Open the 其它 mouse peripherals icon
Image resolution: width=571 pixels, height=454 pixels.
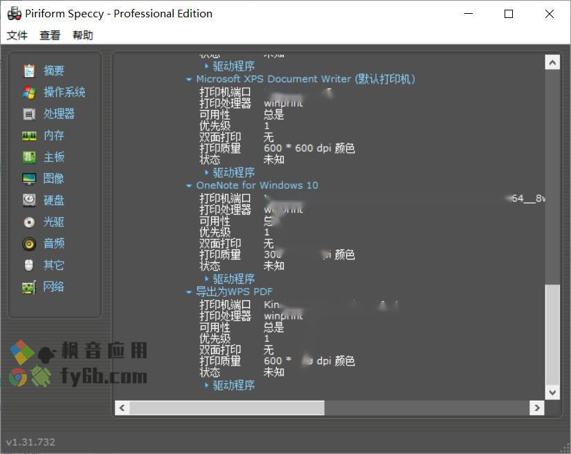(29, 265)
